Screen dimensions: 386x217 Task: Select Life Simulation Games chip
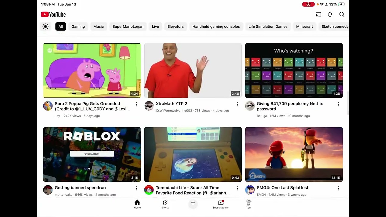[268, 27]
